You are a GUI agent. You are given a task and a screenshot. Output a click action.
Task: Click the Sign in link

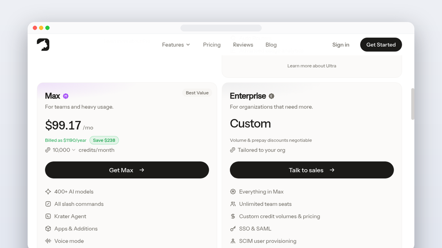coord(341,45)
